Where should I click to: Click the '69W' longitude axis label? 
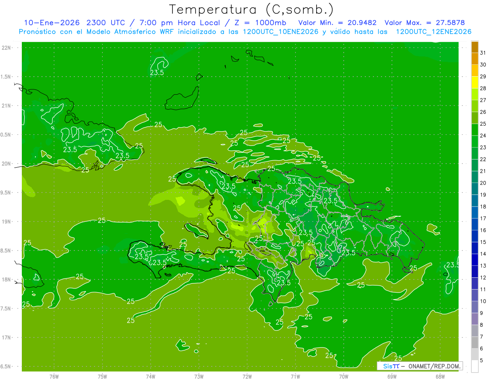(x=392, y=376)
